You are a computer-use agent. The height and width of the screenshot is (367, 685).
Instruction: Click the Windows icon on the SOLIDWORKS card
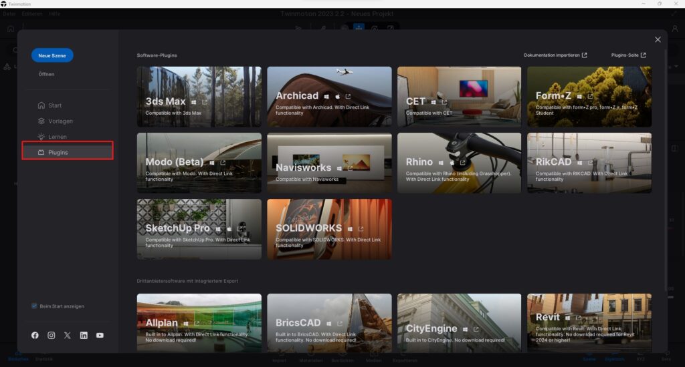(x=350, y=229)
